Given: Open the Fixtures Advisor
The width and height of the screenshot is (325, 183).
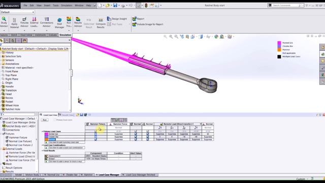Looking at the screenshot, I should [24, 22].
